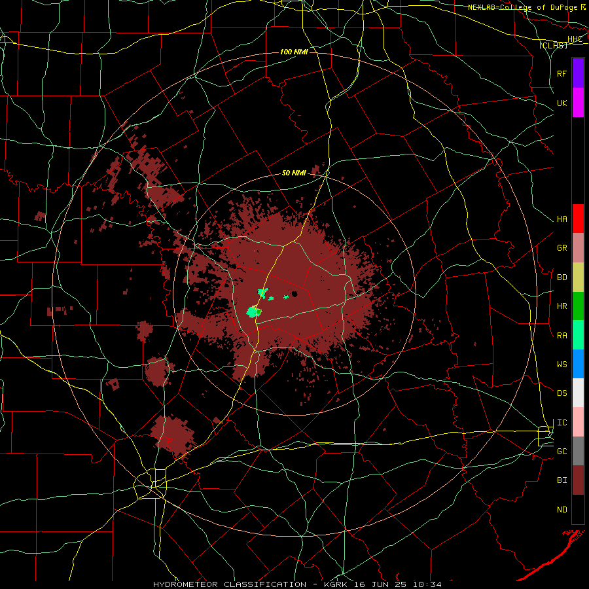Click the black no-data hole at radar center
This screenshot has height=589, width=589.
point(294,294)
